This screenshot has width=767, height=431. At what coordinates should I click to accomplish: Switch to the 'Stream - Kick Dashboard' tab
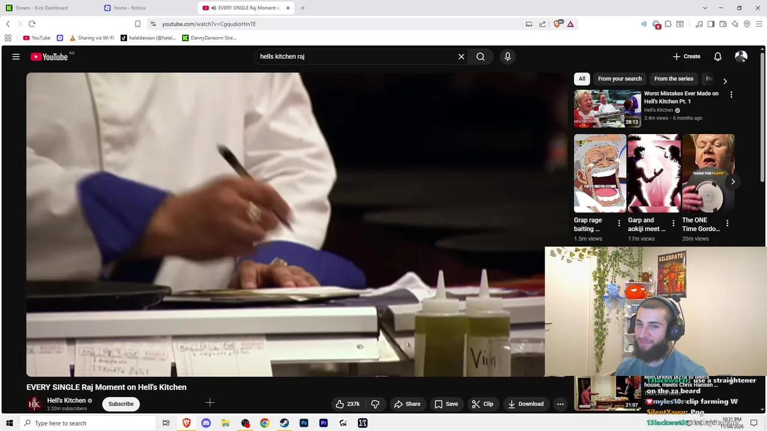pos(48,8)
